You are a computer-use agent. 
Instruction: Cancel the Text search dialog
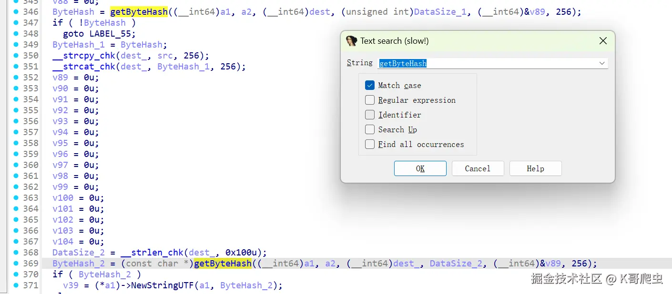click(478, 168)
